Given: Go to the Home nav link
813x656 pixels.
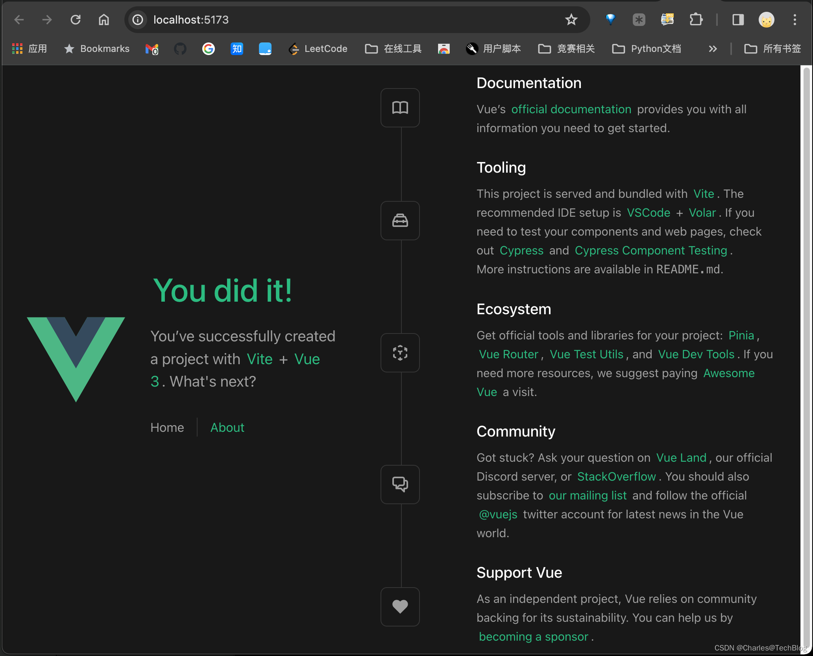Looking at the screenshot, I should pos(167,428).
